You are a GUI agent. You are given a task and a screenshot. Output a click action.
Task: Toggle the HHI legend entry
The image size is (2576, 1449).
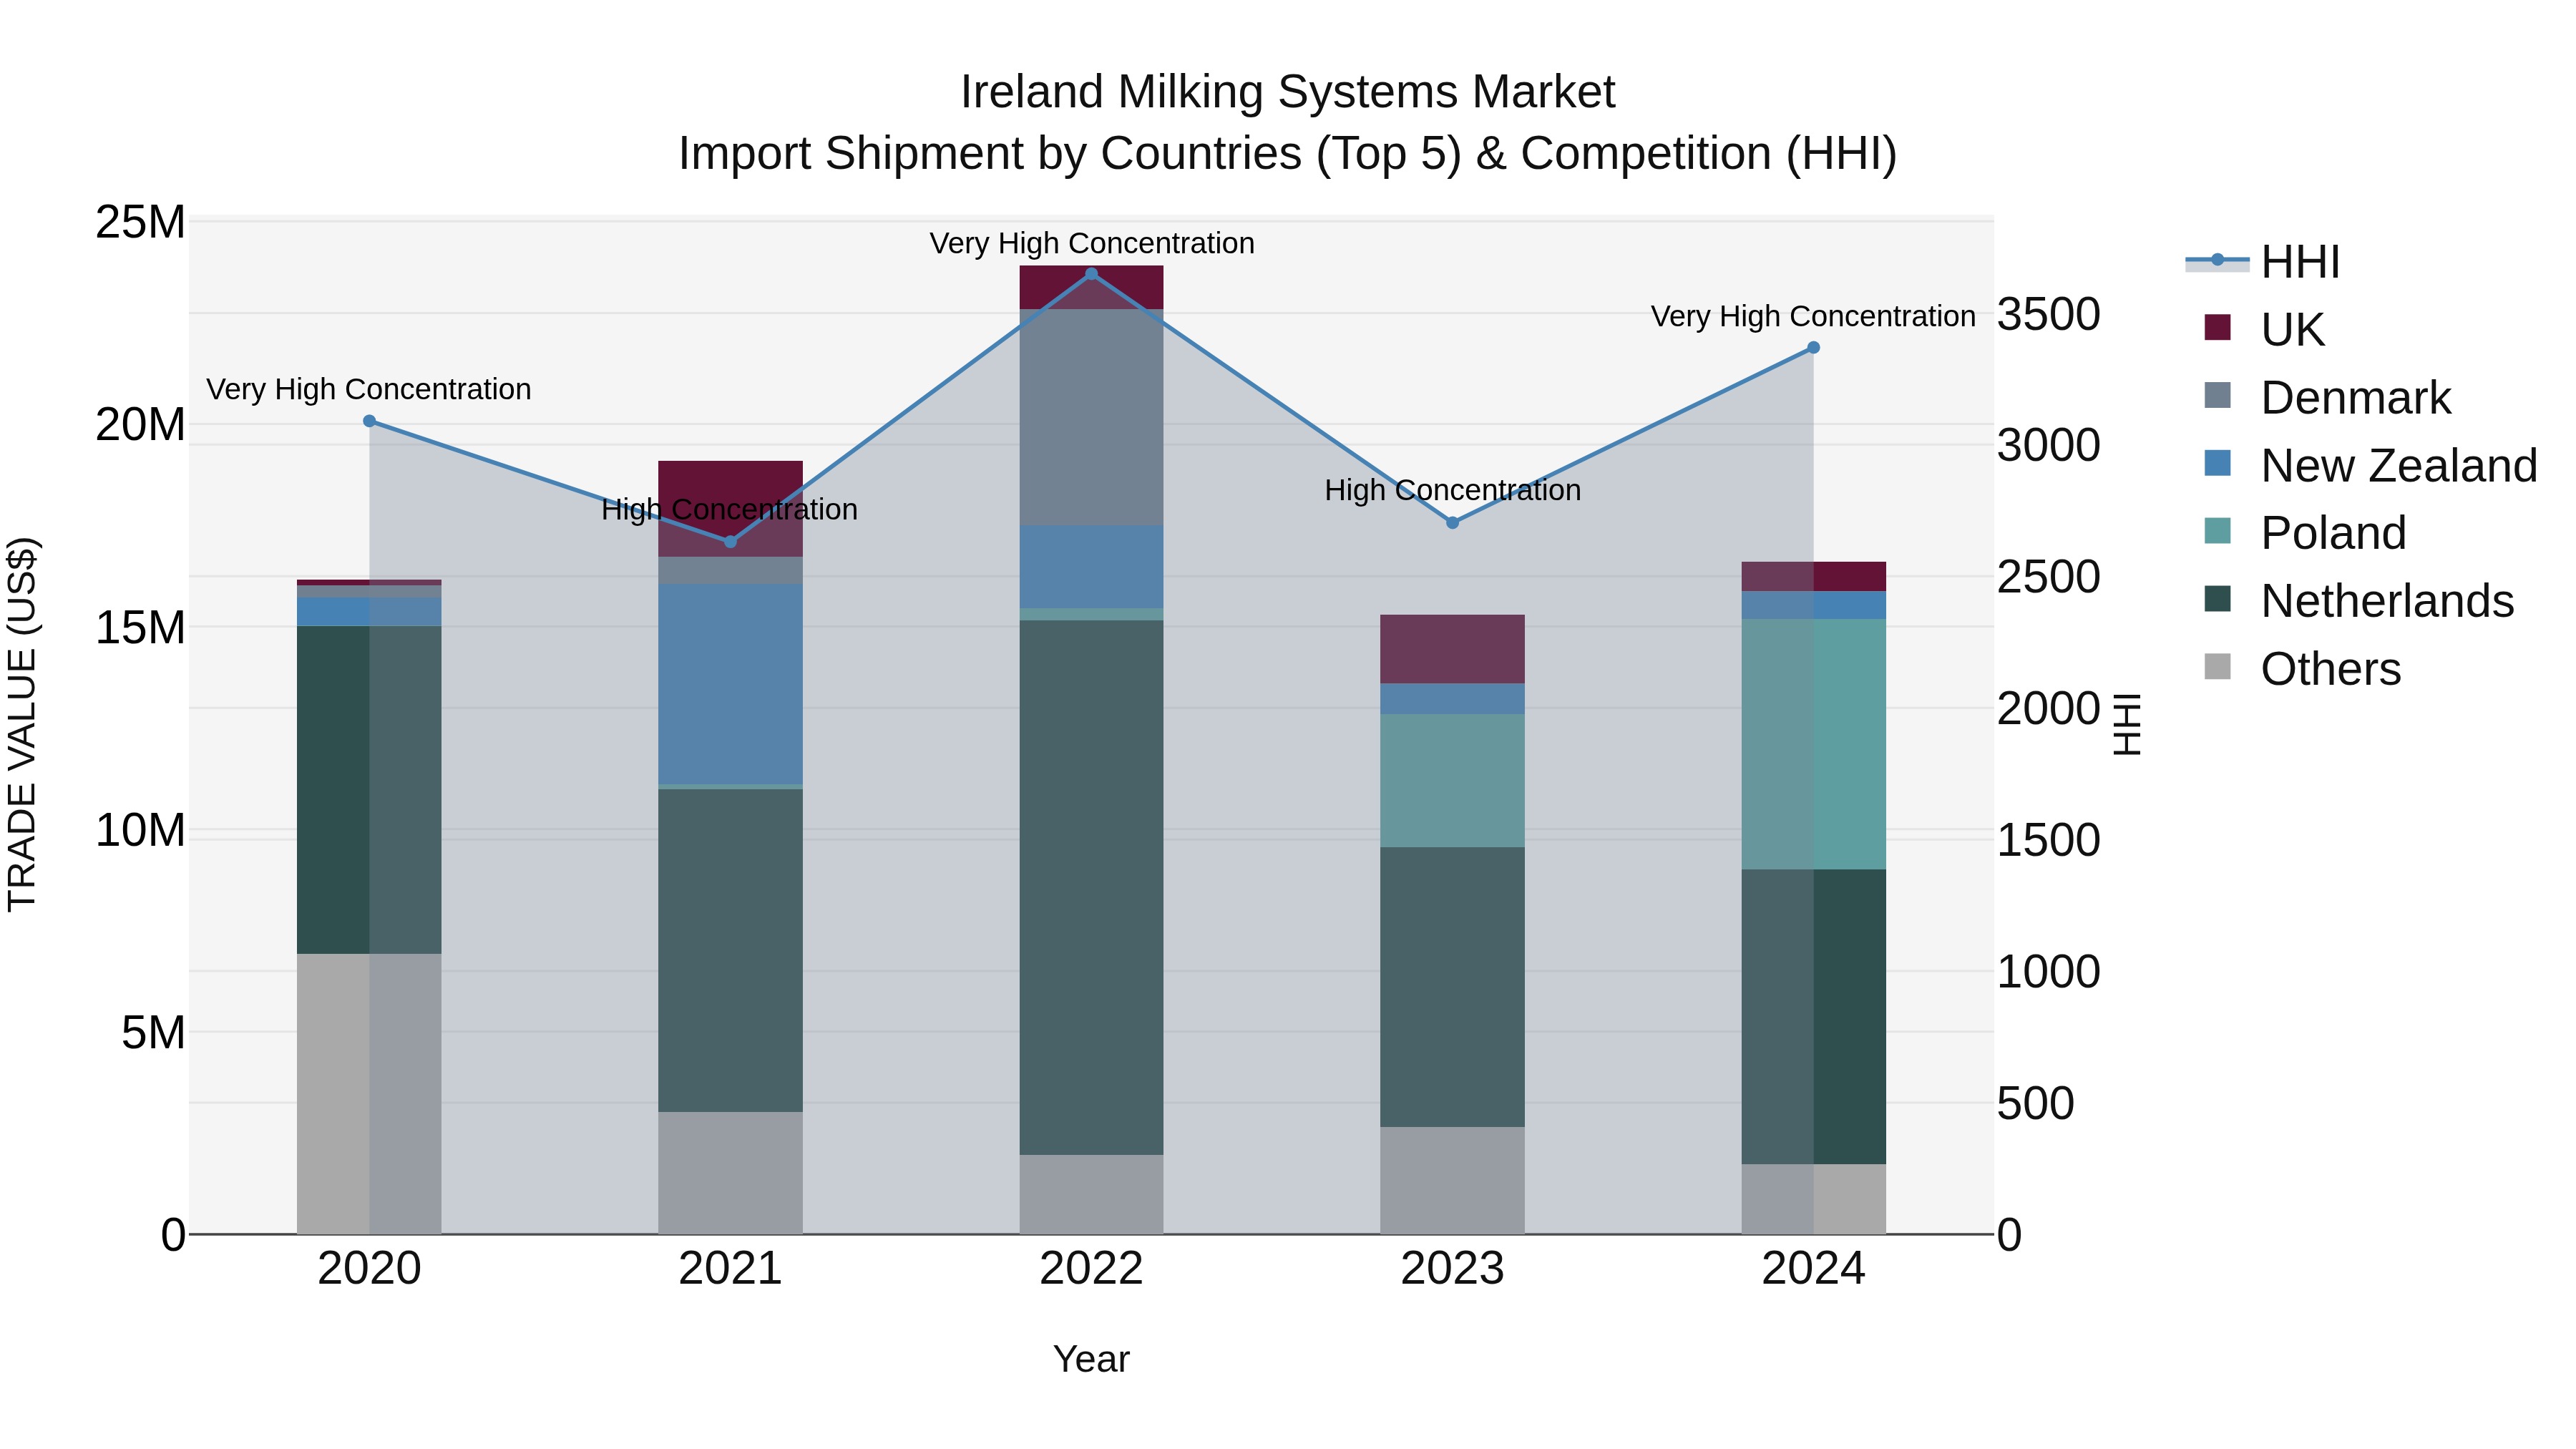[2263, 262]
